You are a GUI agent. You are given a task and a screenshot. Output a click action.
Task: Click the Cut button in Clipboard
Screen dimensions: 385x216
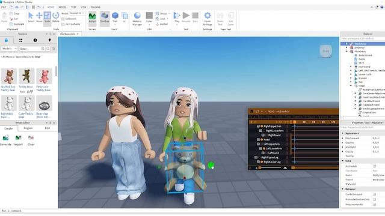pos(14,19)
